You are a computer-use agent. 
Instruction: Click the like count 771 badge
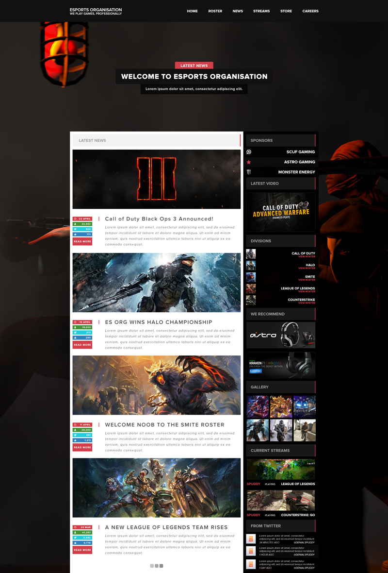[82, 234]
